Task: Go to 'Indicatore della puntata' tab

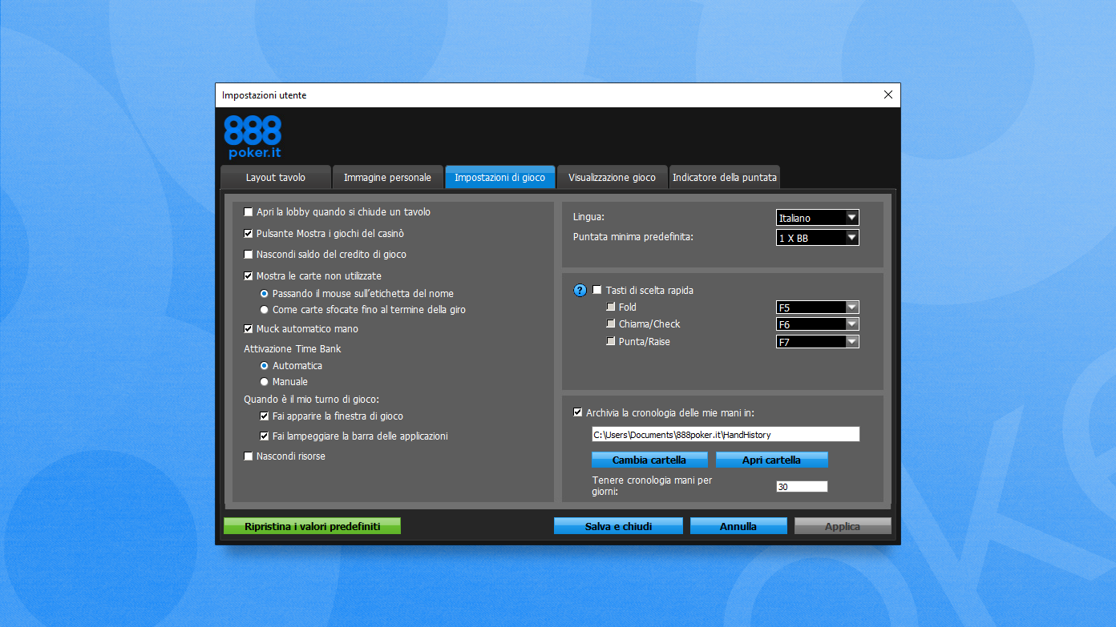Action: [724, 178]
